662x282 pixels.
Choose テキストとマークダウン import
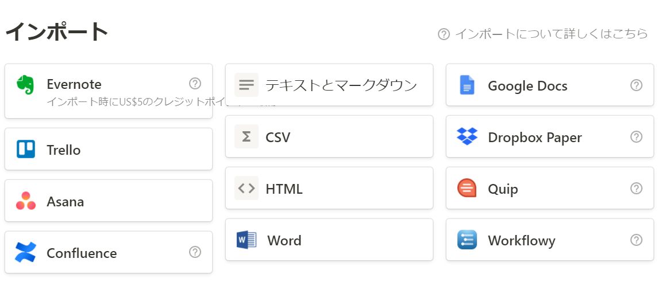[329, 85]
